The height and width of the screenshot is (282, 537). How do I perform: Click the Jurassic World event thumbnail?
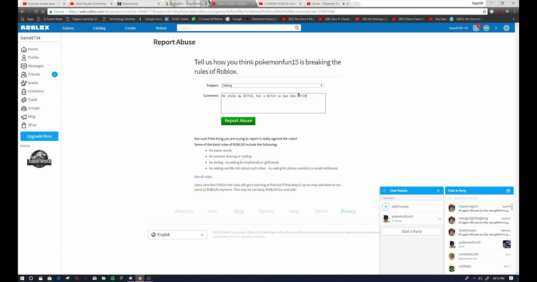tap(39, 158)
